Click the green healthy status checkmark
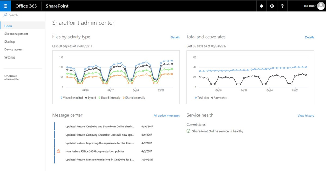This screenshot has width=326, height=171. click(x=189, y=131)
